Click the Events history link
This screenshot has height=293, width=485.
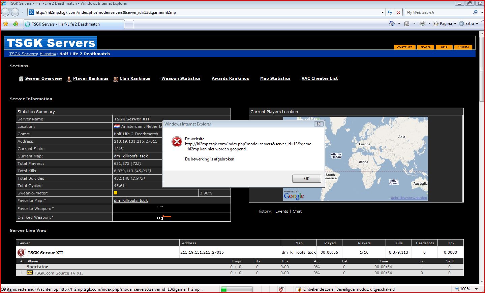pos(282,211)
